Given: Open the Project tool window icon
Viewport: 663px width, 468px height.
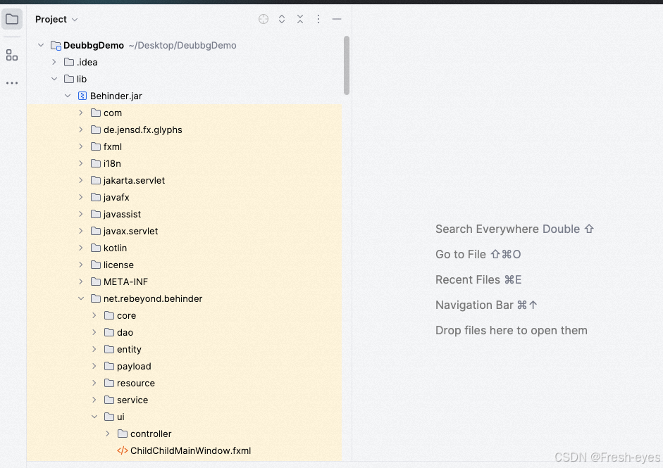Looking at the screenshot, I should tap(11, 19).
